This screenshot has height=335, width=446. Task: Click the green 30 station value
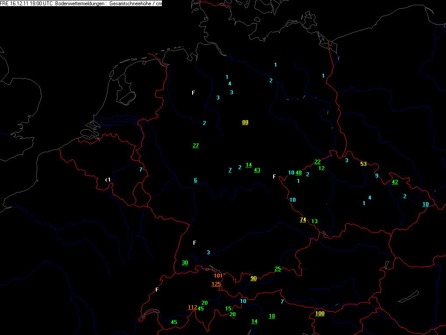click(185, 262)
